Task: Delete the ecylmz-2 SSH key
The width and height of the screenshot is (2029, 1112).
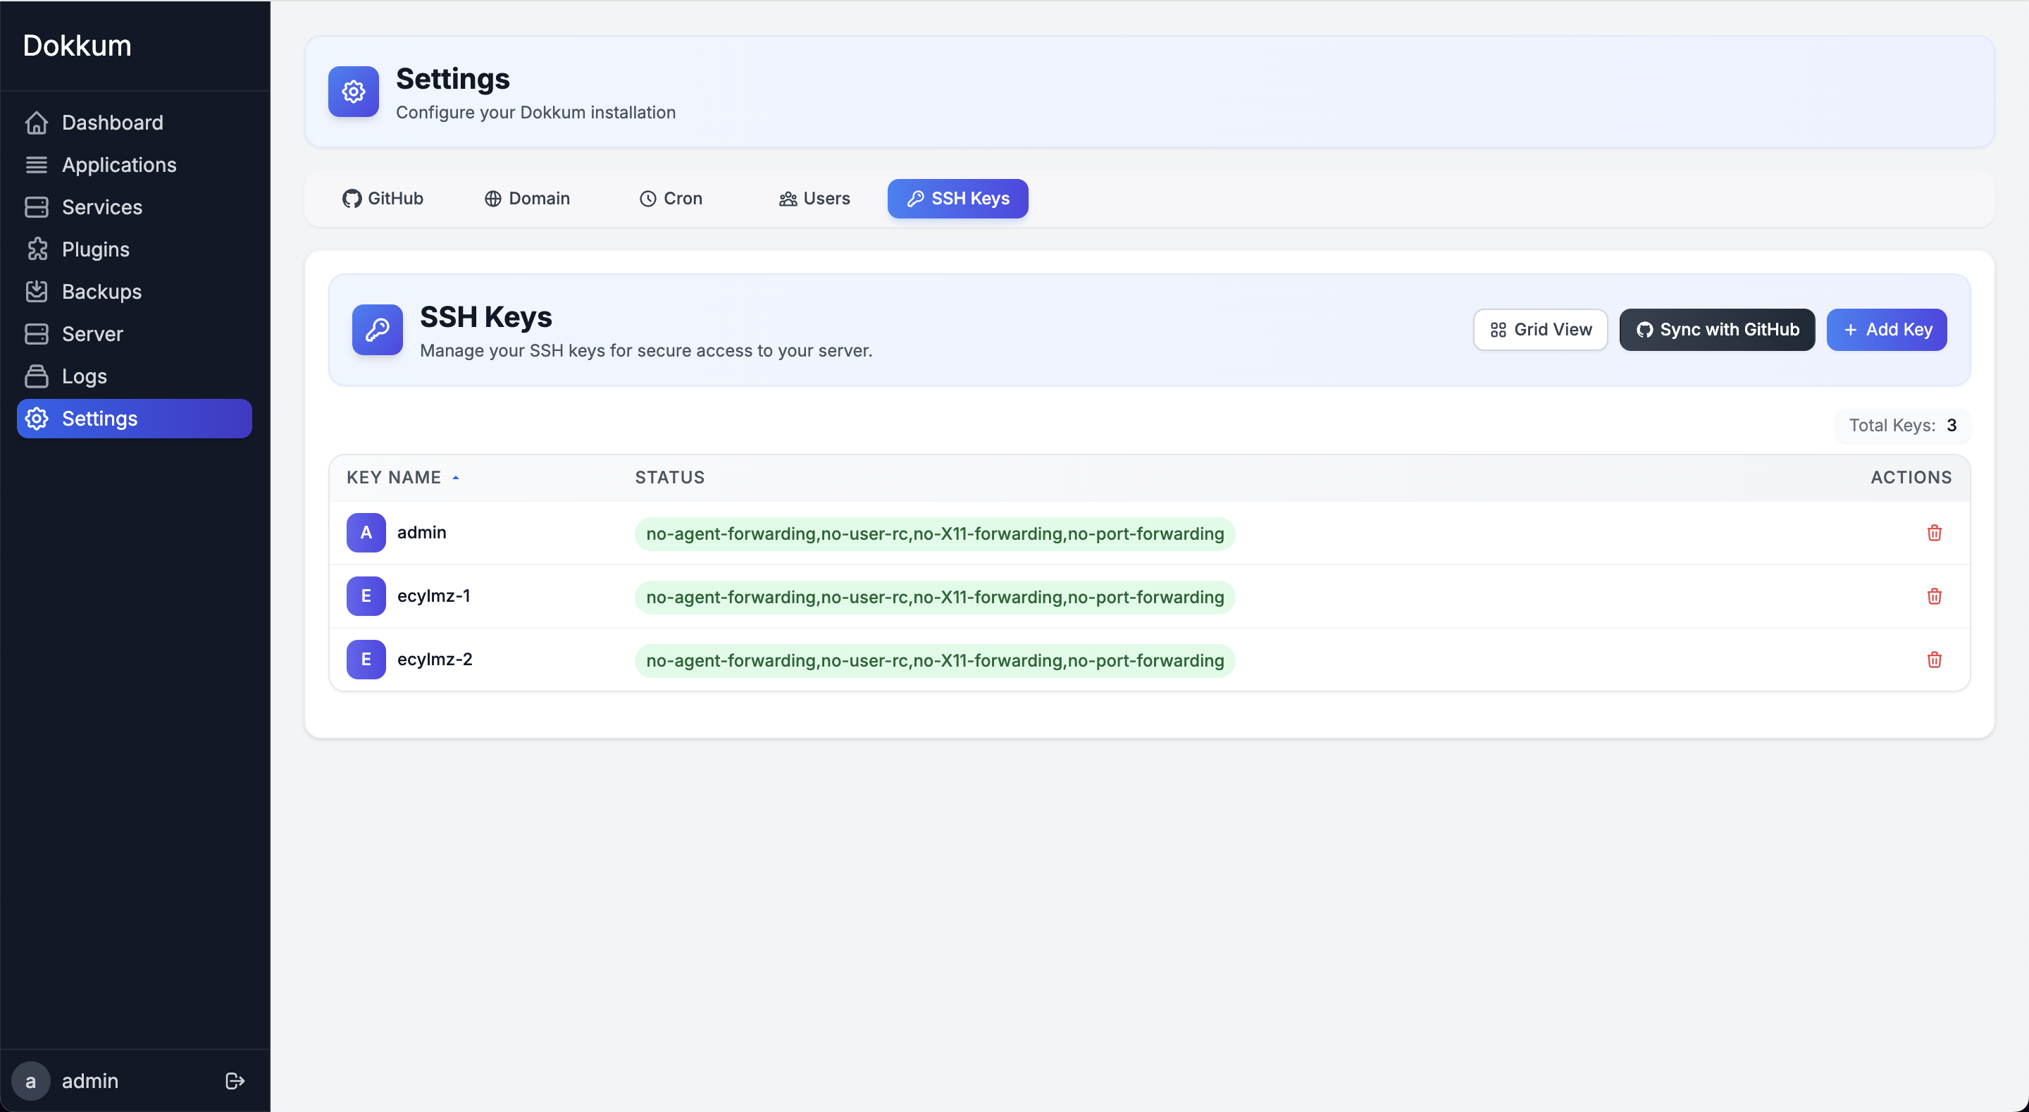Action: (x=1935, y=660)
